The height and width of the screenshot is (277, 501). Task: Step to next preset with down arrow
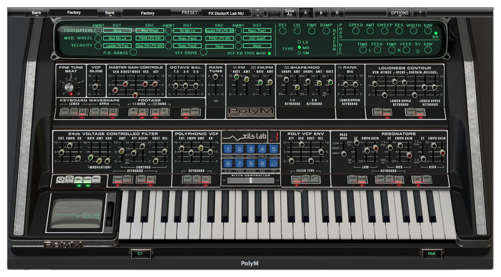[x=257, y=15]
